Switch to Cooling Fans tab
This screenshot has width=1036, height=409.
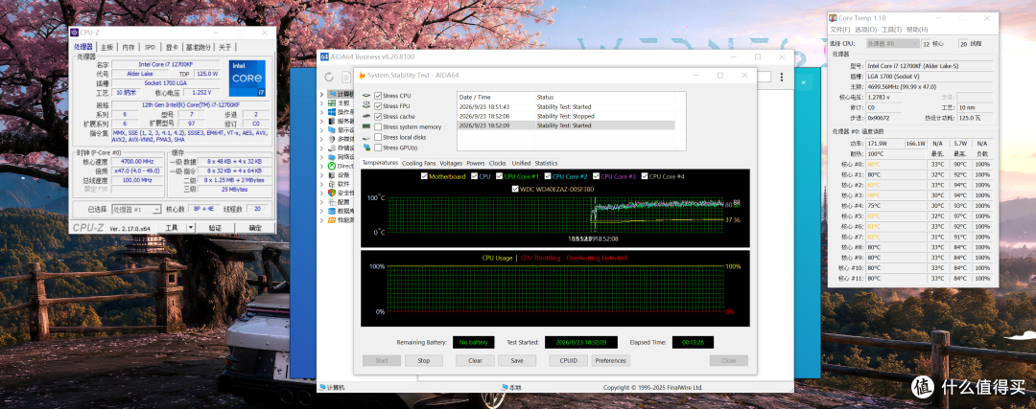point(419,163)
